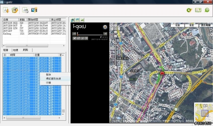Viewport: 213px width, 126px height.
Task: Click the photo screen toolbar icon
Action: 34,10
